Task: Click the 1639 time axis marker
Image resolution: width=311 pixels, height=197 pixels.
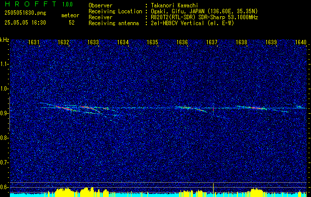Action: pos(271,42)
